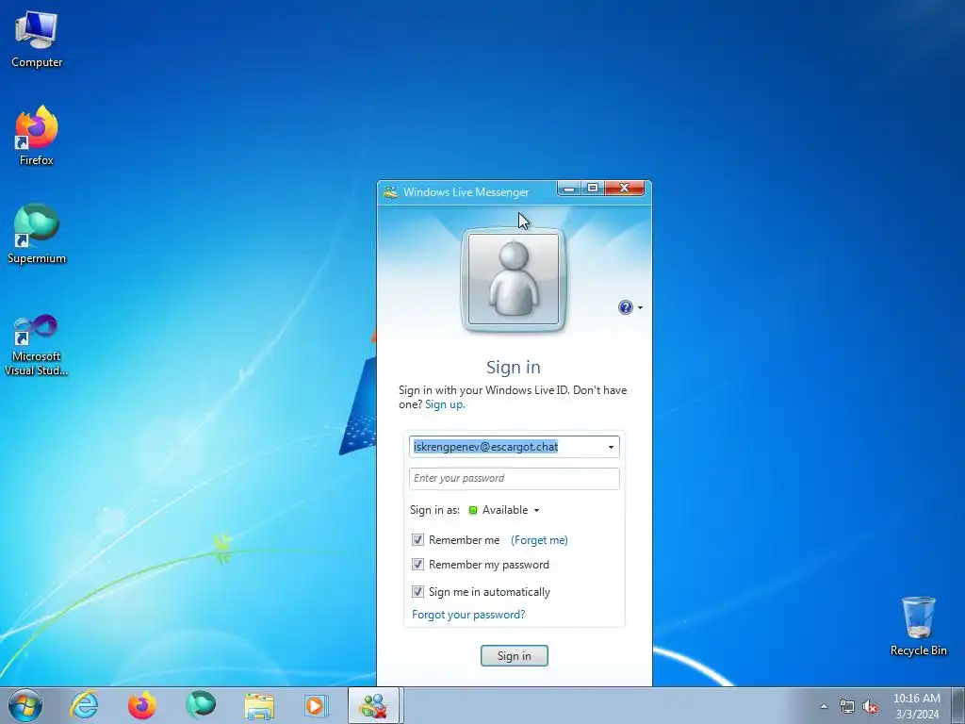
Task: Open Windows Media Player from the taskbar
Action: click(x=317, y=705)
